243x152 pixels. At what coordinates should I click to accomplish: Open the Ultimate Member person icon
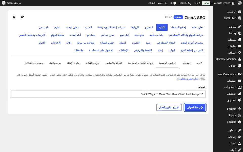pyautogui.click(x=240, y=59)
